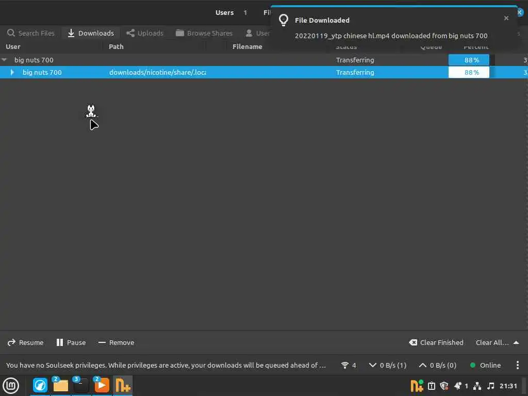Open the music note sound tray icon
This screenshot has height=396, width=528.
pos(491,386)
